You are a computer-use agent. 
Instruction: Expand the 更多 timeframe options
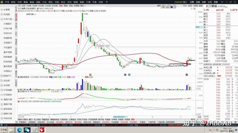coord(82,6)
